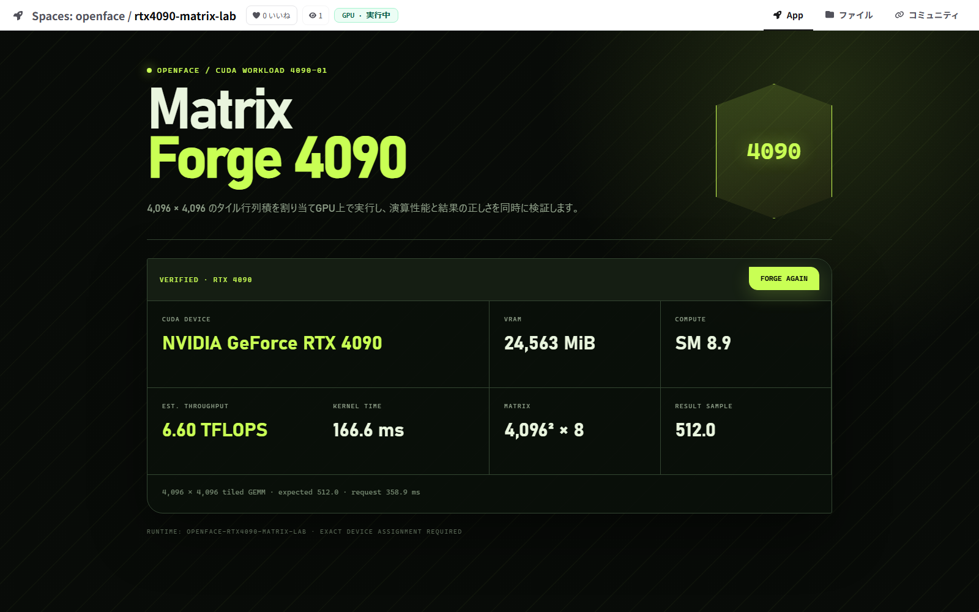
Task: Click the COMPUTE label
Action: (690, 319)
